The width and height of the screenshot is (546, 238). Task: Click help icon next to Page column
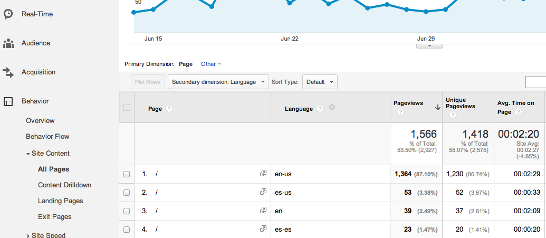point(169,109)
